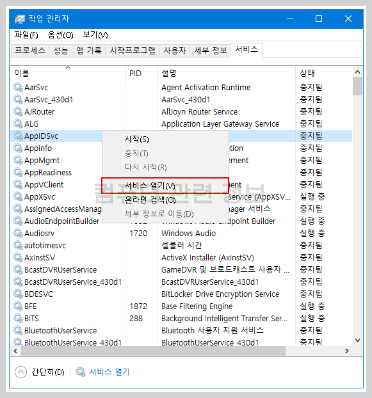Click the vertical scrollbar down arrow
The height and width of the screenshot is (398, 372).
coord(357,340)
